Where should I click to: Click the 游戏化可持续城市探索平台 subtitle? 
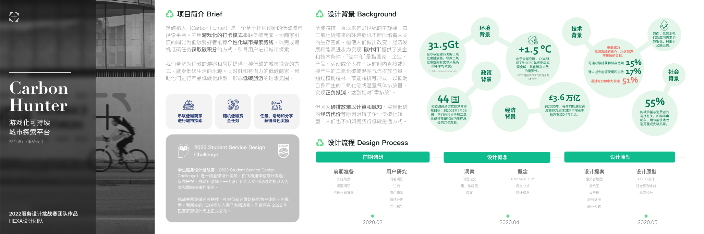click(x=30, y=127)
